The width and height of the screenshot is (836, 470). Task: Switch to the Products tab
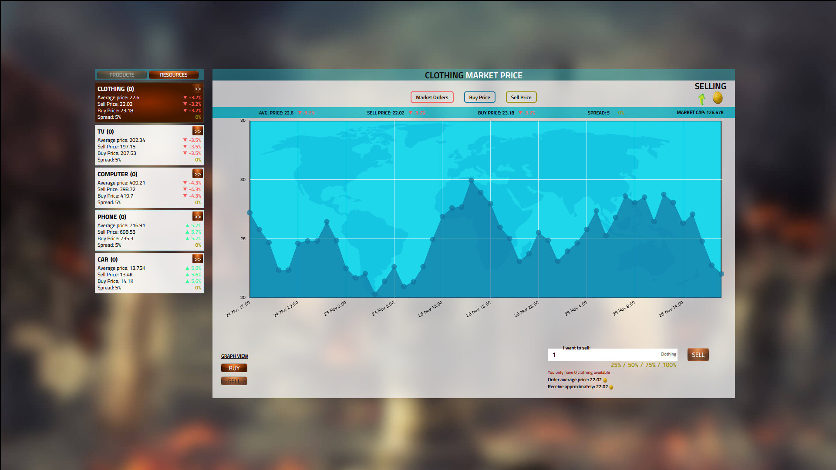pos(122,75)
